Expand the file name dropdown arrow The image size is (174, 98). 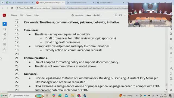(x=102, y=15)
